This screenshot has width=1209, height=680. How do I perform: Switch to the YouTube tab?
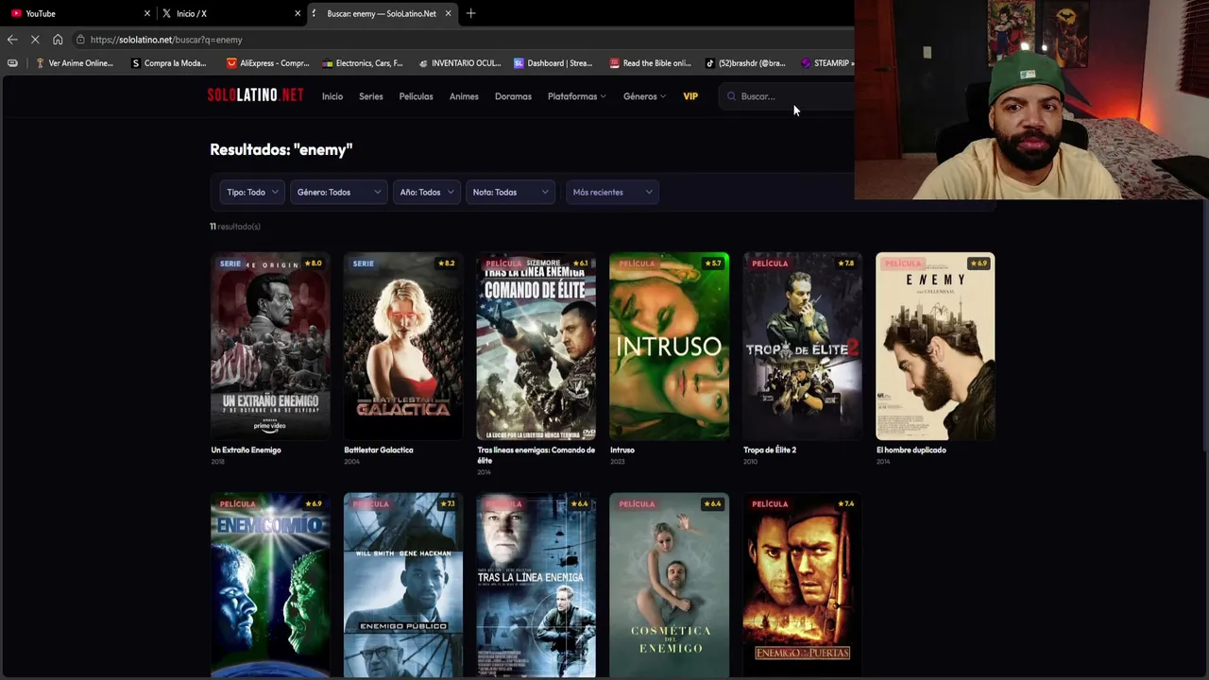(78, 13)
